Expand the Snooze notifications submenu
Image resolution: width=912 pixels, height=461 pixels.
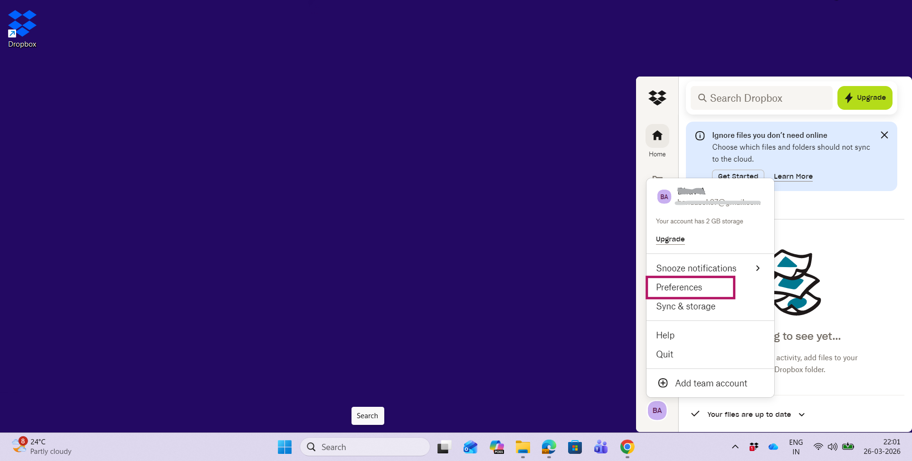[695, 268]
